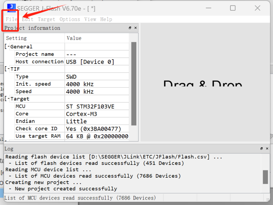Maximize the J-Flash window

point(233,8)
